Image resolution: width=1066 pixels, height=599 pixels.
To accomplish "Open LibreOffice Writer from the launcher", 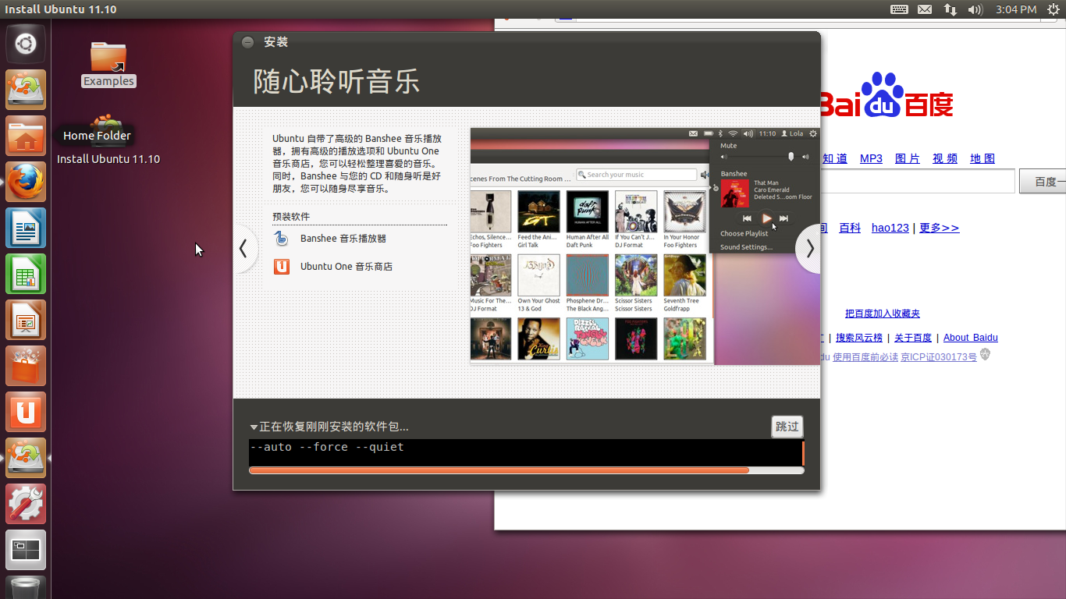I will coord(26,228).
